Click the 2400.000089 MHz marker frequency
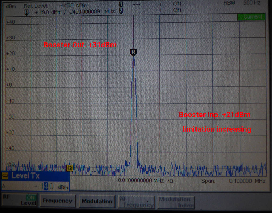Screen dimensions: 272x213 coord(92,12)
